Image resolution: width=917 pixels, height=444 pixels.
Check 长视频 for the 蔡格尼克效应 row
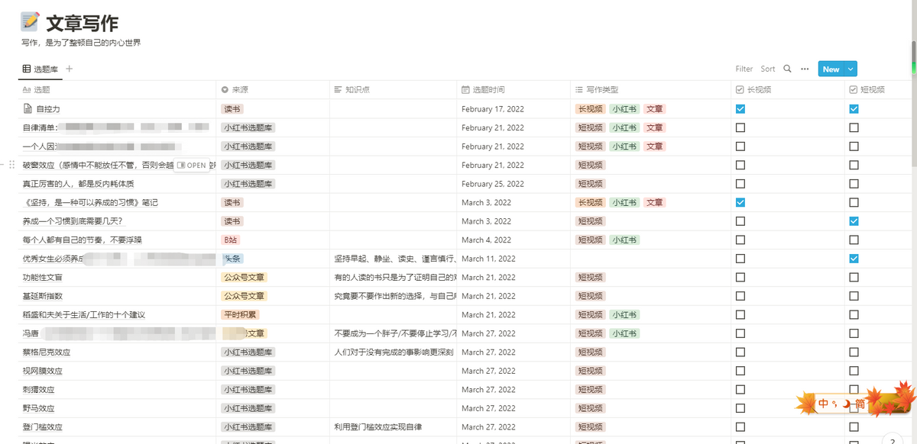click(x=740, y=352)
